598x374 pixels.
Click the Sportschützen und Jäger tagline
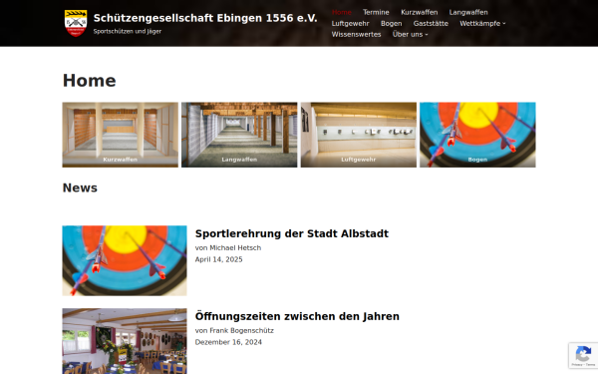tap(128, 31)
